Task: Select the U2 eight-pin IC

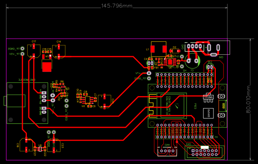Action: [87, 100]
